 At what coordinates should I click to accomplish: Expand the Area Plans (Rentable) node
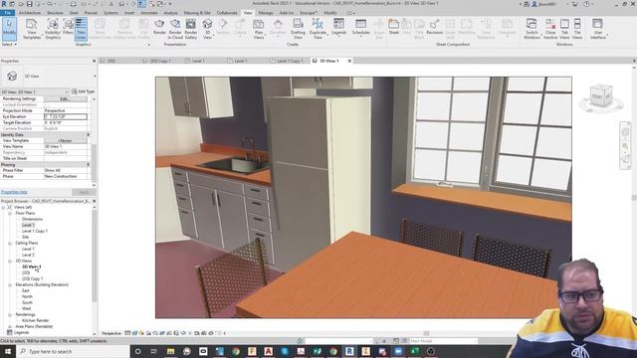(x=10, y=326)
